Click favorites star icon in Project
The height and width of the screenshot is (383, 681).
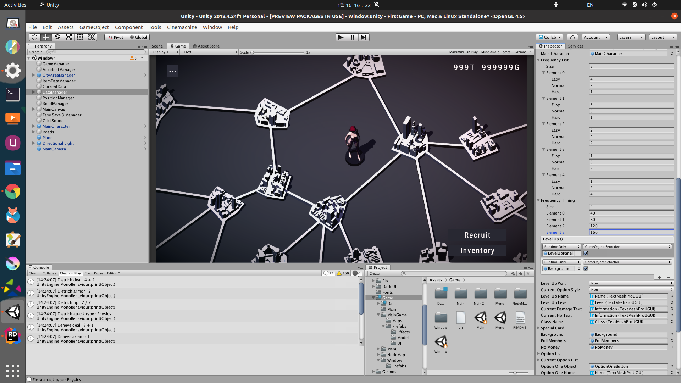click(528, 273)
